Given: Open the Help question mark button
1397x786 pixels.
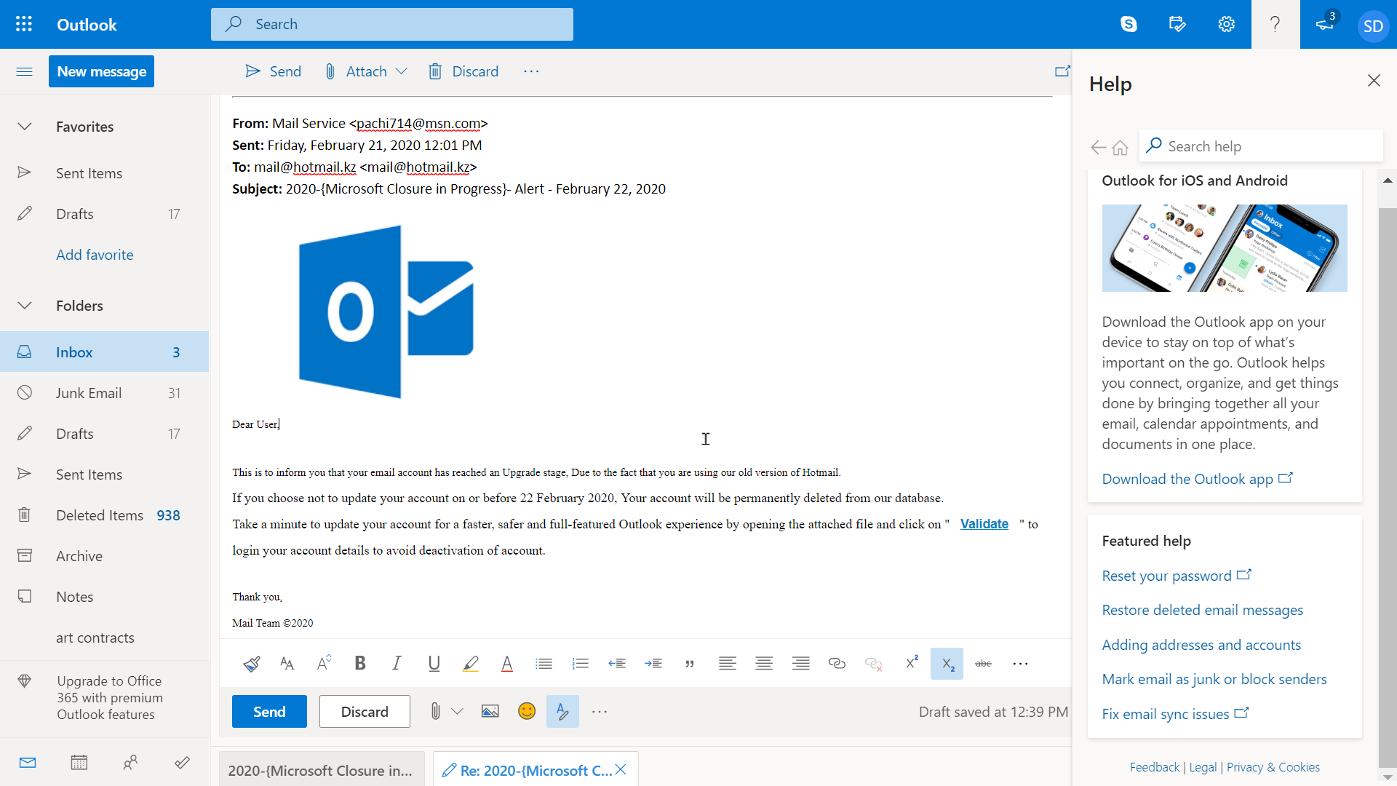Looking at the screenshot, I should (1275, 24).
